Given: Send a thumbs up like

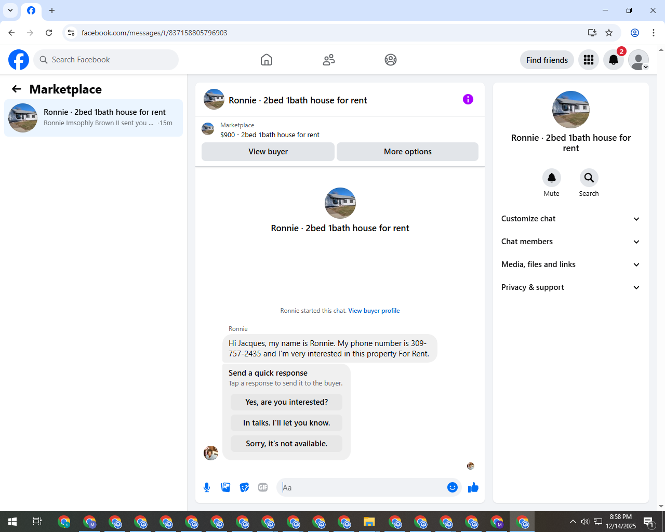Looking at the screenshot, I should pyautogui.click(x=473, y=487).
